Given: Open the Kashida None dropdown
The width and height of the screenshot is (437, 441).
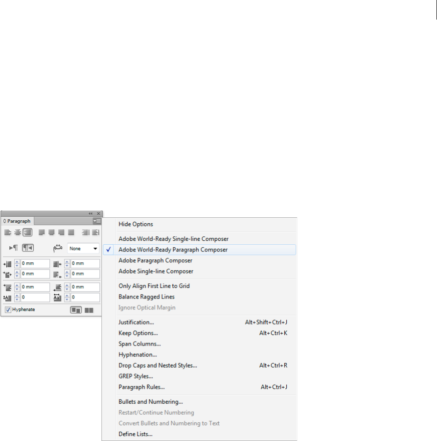Looking at the screenshot, I should tap(83, 249).
